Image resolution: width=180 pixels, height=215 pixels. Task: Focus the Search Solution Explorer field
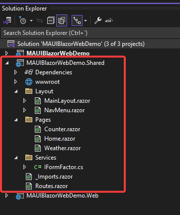(90, 33)
